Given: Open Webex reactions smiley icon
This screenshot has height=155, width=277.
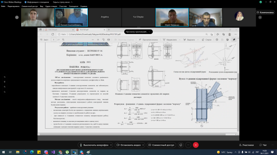Looking at the screenshot, I should (181, 145).
